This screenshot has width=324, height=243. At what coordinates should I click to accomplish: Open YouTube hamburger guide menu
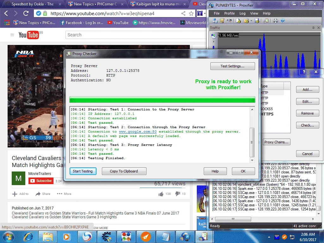point(12,35)
